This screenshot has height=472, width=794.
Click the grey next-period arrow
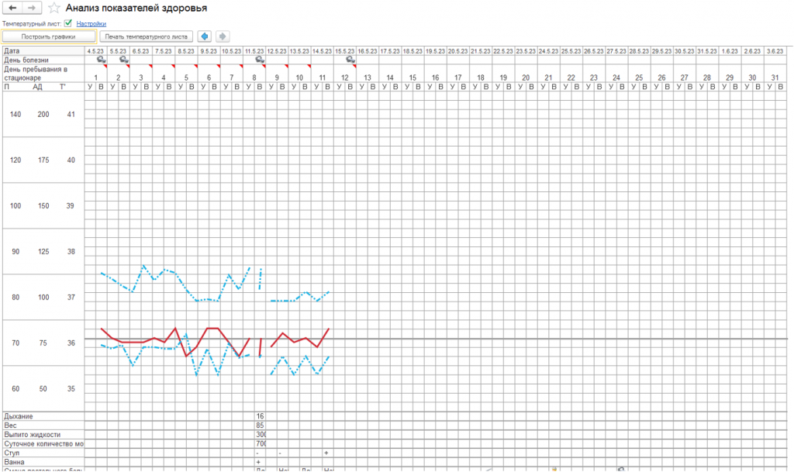click(x=223, y=36)
